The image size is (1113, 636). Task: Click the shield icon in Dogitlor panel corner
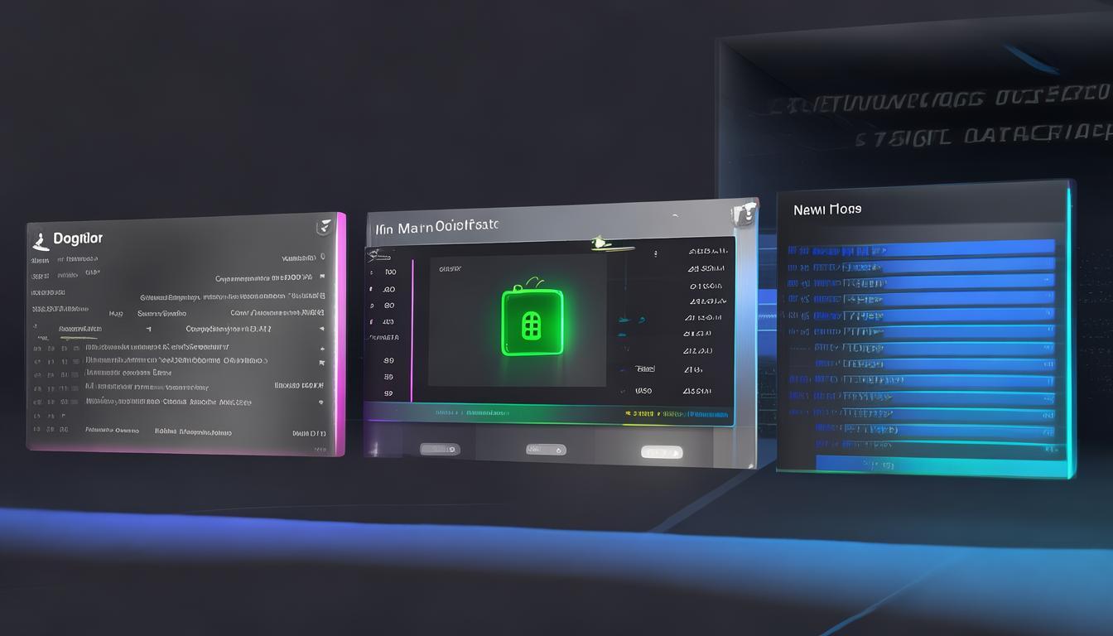pos(325,226)
